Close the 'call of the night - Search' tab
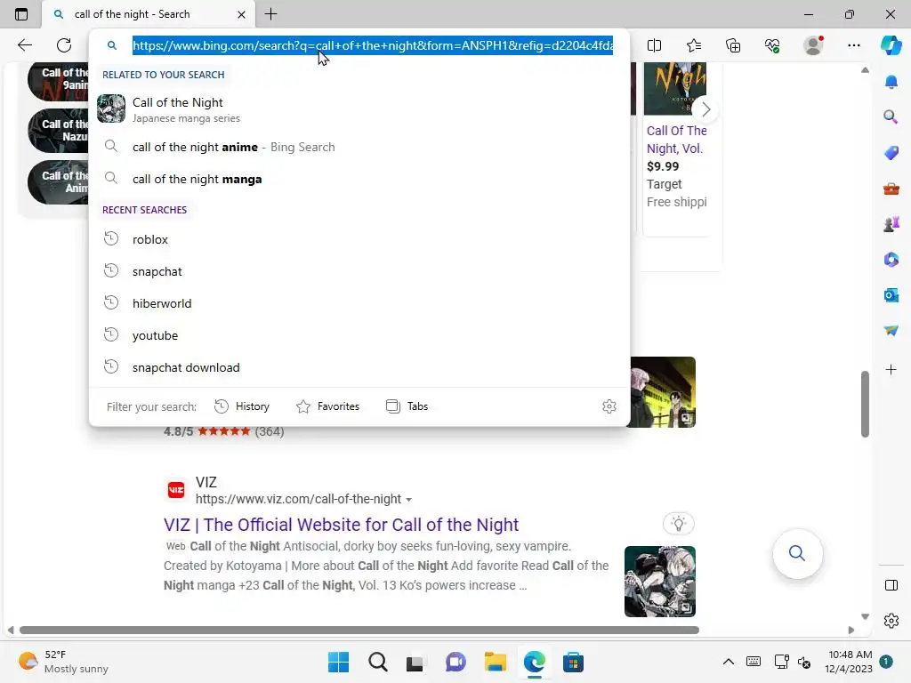 [x=242, y=14]
